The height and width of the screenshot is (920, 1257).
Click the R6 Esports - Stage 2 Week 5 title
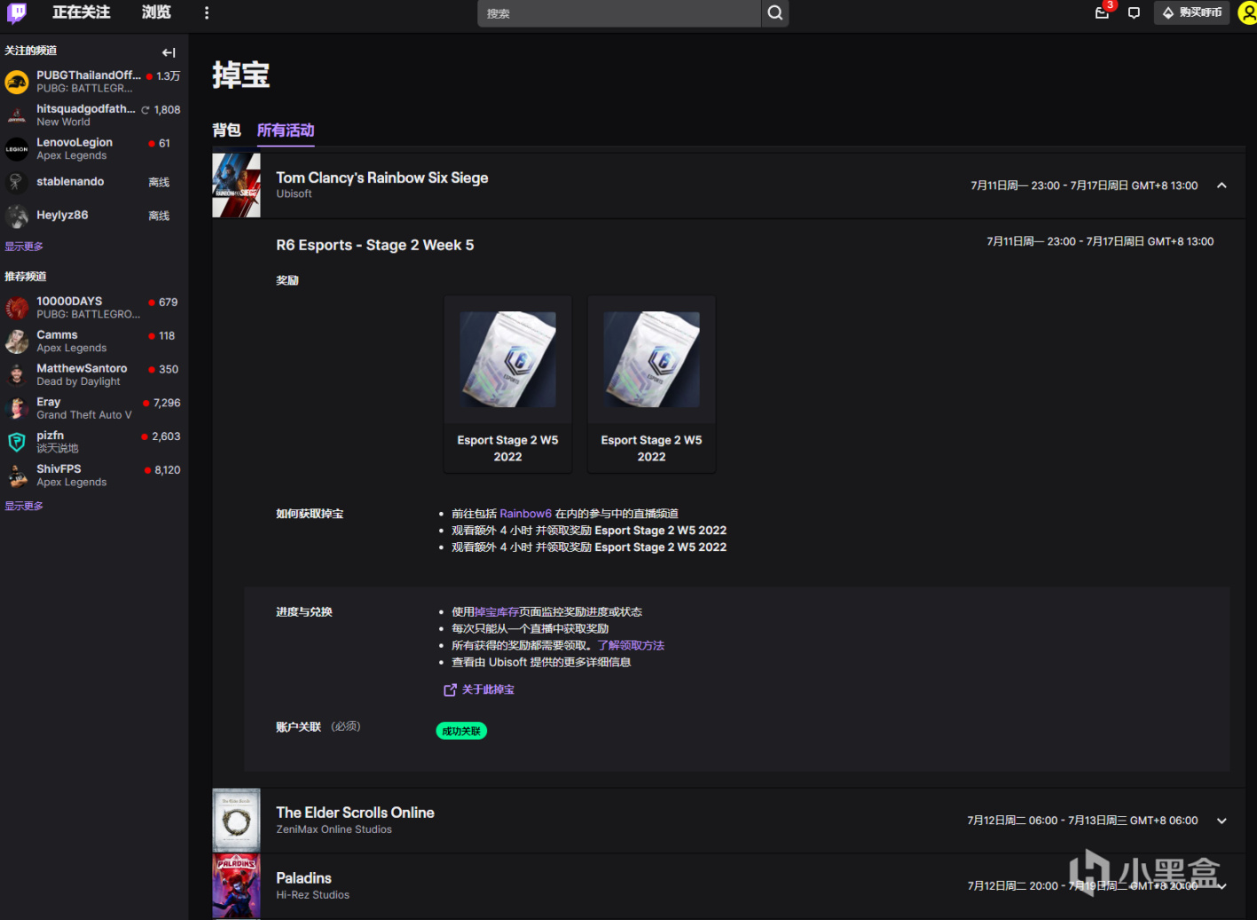point(374,245)
